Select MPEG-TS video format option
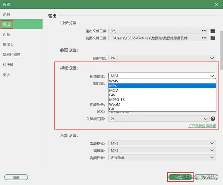The width and height of the screenshot is (223, 185). click(x=162, y=100)
